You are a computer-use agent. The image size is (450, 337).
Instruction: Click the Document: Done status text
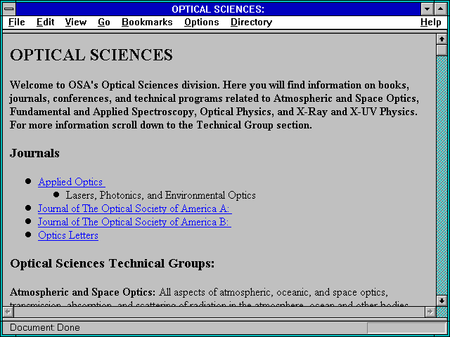45,328
